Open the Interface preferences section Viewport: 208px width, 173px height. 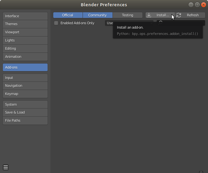(25, 16)
